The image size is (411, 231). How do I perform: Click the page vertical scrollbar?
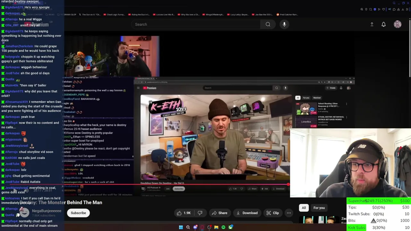click(410, 48)
